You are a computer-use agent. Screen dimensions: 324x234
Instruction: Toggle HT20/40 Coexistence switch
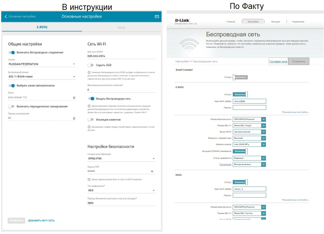[240, 151]
